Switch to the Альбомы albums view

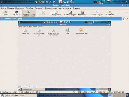tap(17, 13)
